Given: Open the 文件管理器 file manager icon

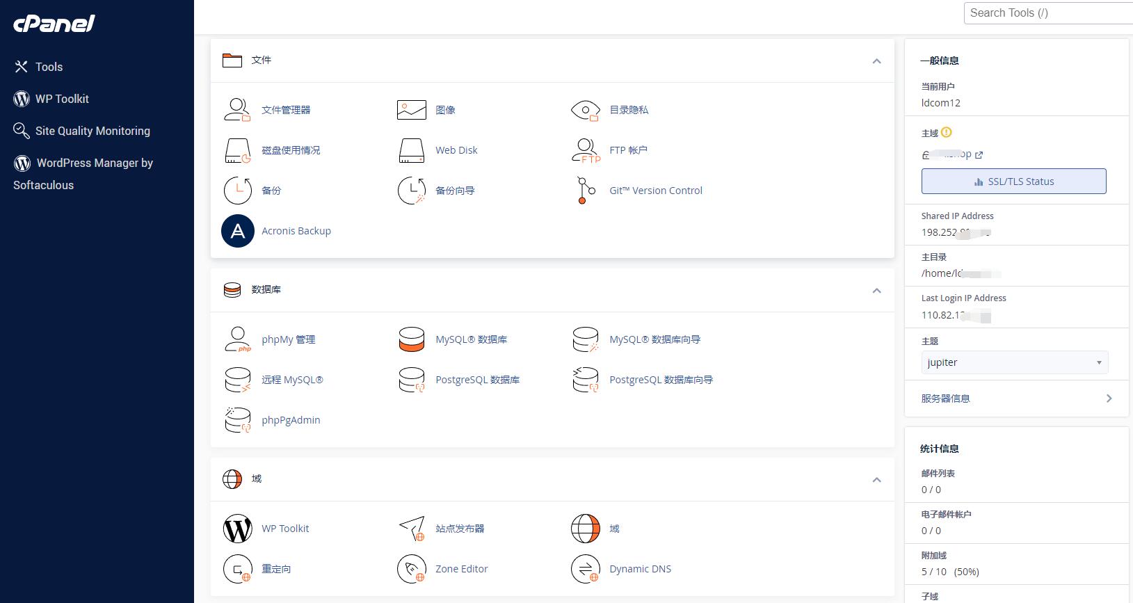Looking at the screenshot, I should pyautogui.click(x=237, y=110).
